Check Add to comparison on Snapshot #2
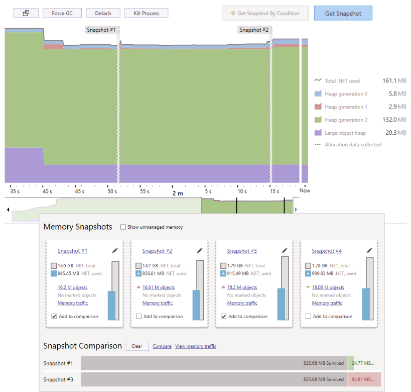This screenshot has width=411, height=392. (x=139, y=316)
